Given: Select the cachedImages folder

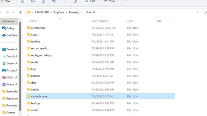Looking at the screenshot, I should point(100,96).
